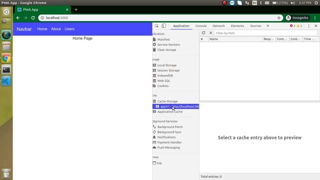The height and width of the screenshot is (180, 320).
Task: Go to the Home nav link
Action: 42,29
